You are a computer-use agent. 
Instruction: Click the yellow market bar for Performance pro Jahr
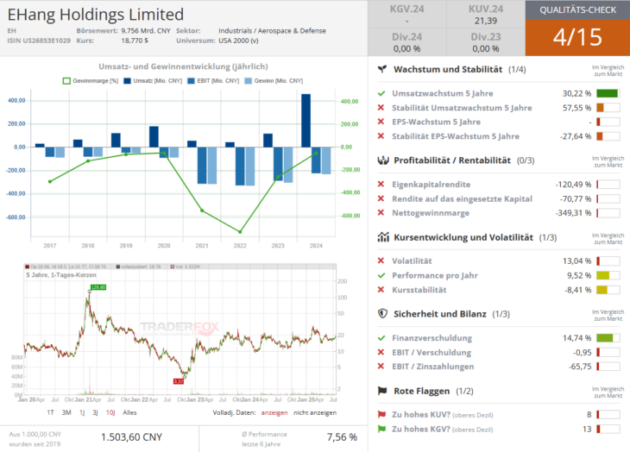click(608, 275)
